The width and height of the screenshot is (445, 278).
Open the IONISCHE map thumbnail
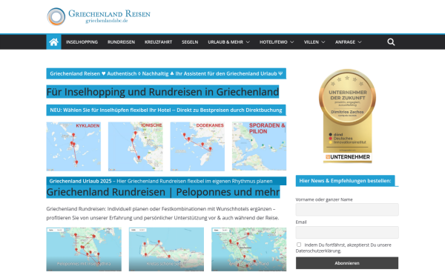click(136, 147)
